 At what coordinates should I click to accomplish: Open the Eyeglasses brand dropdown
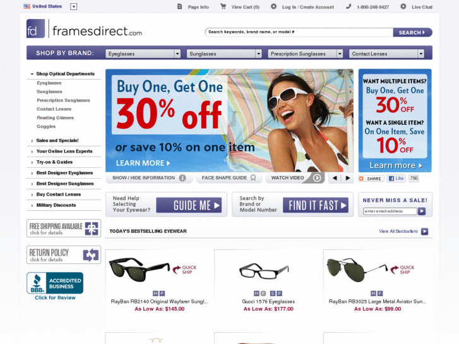(x=143, y=54)
